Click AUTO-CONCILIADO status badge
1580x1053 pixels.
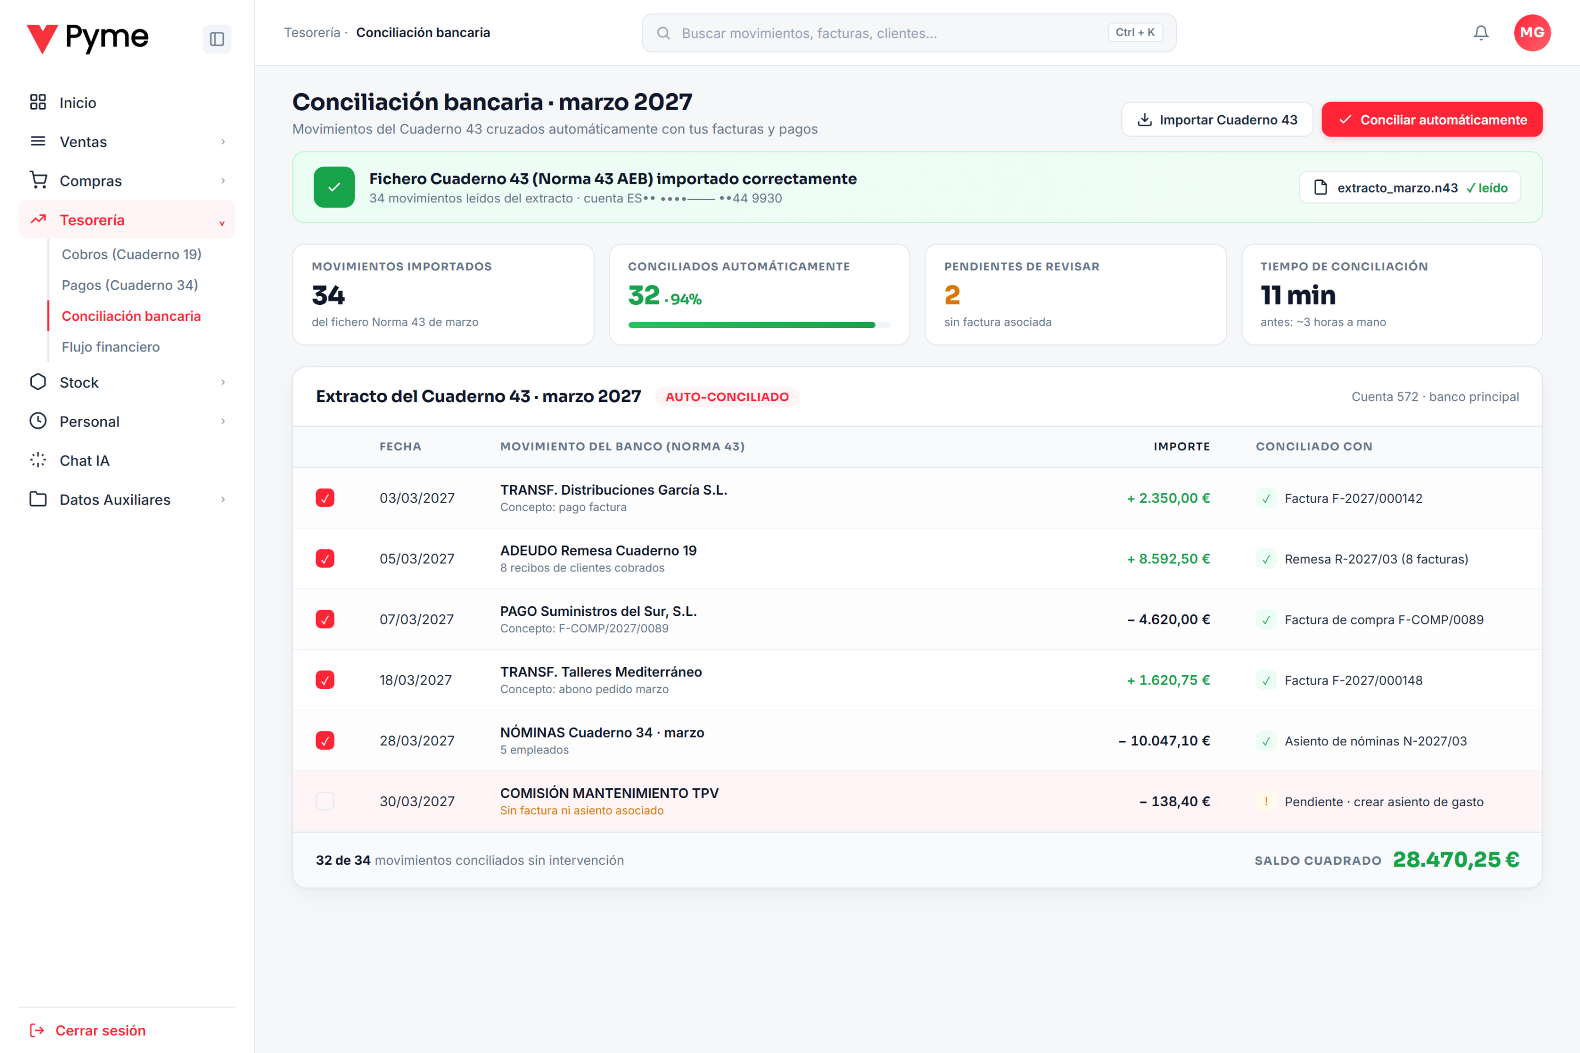727,396
